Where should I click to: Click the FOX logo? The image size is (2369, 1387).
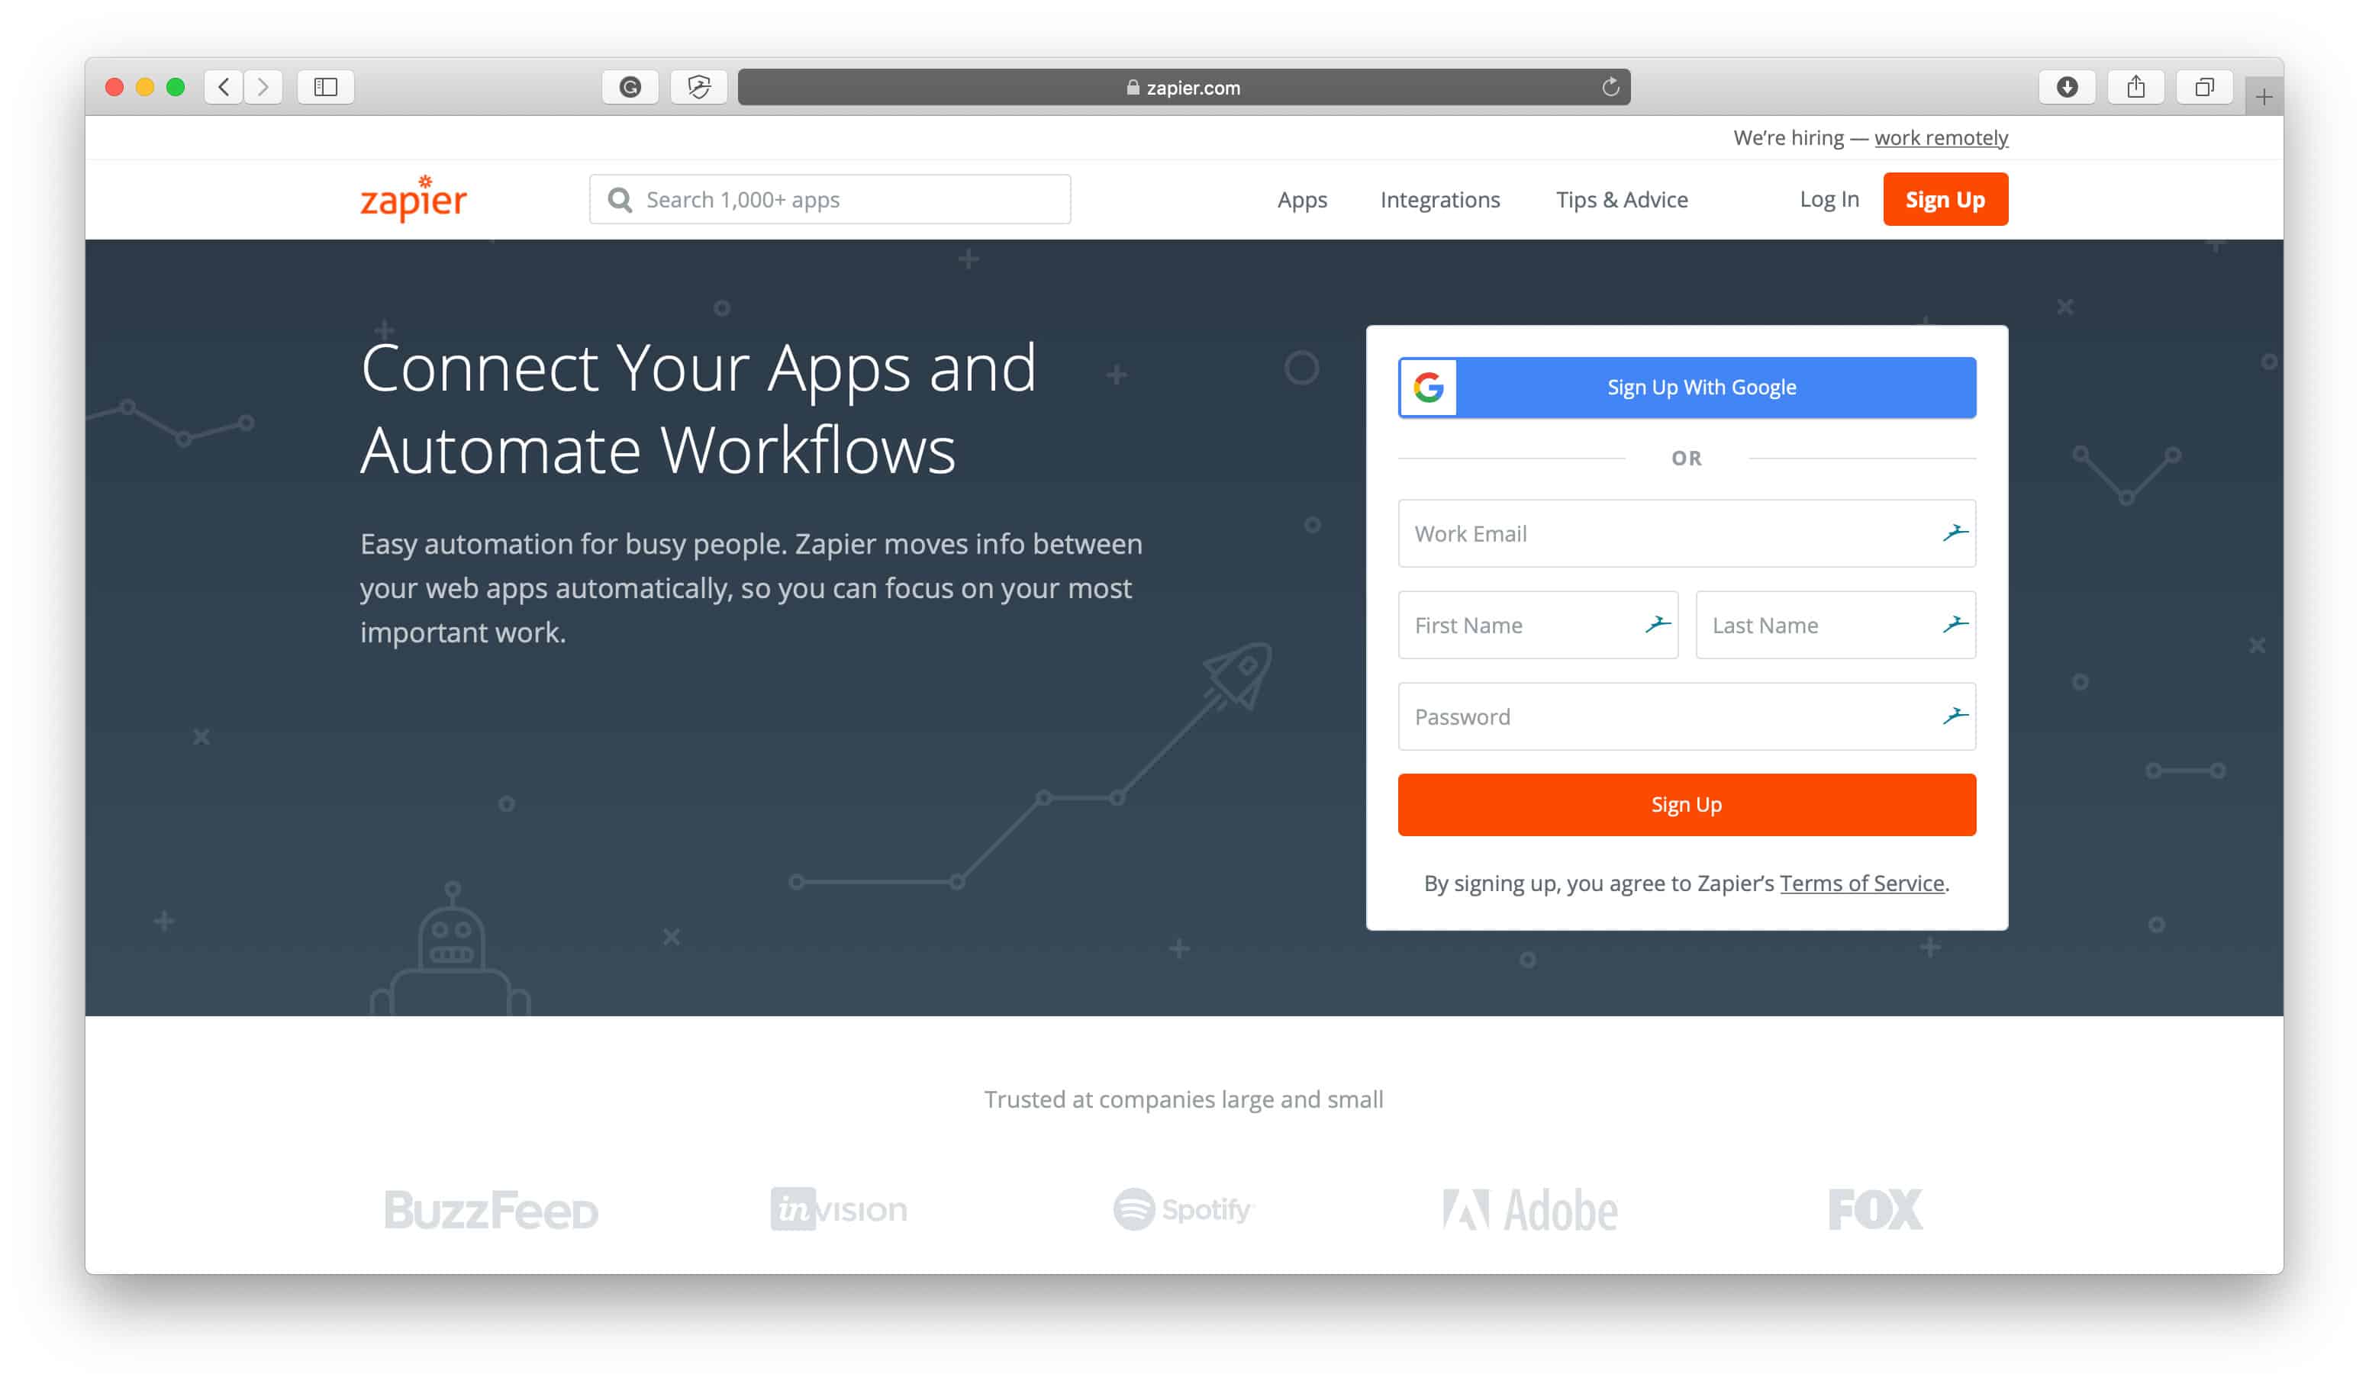(x=1875, y=1209)
